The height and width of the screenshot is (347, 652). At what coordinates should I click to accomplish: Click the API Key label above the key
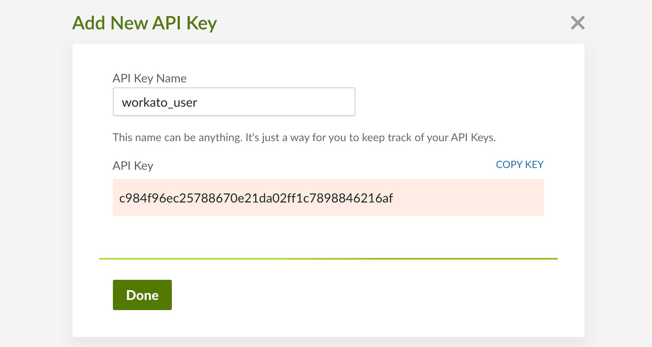point(133,165)
